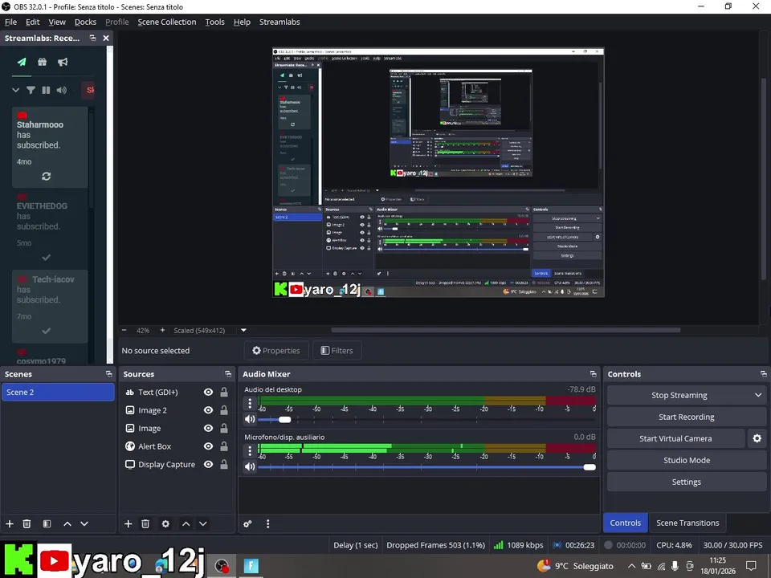This screenshot has width=771, height=578.
Task: Open scene filters icon in Scenes panel
Action: coord(47,523)
